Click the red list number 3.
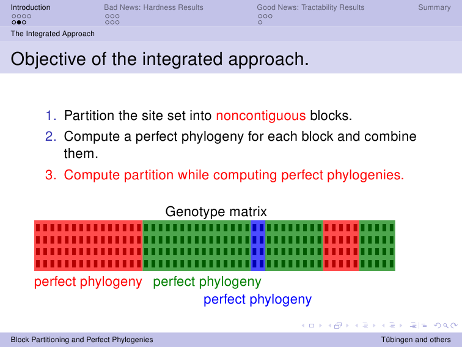Viewport: 462px width, 347px height. pyautogui.click(x=51, y=175)
